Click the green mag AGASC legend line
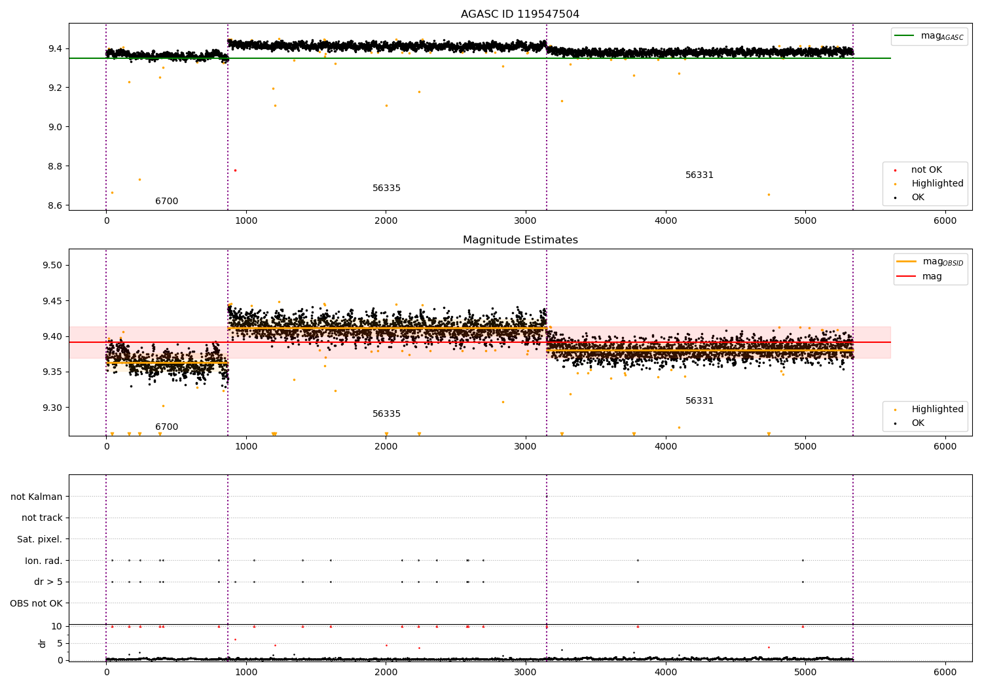The image size is (982, 687). click(x=904, y=36)
